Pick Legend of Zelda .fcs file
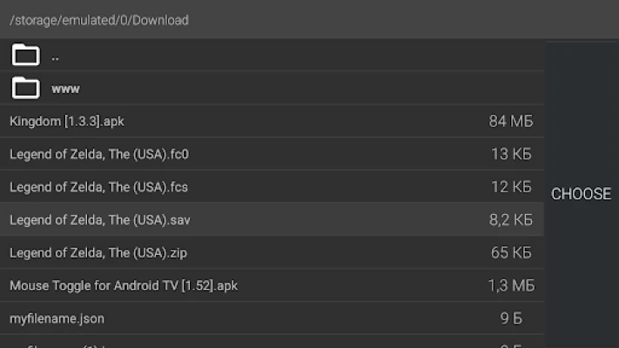This screenshot has width=619, height=348. coord(98,187)
